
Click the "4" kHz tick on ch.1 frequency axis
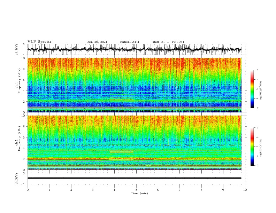25,91
